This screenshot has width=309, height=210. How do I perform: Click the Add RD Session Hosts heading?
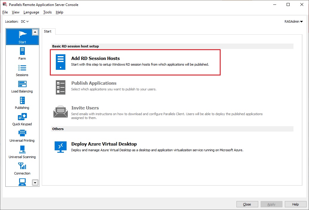click(x=96, y=58)
